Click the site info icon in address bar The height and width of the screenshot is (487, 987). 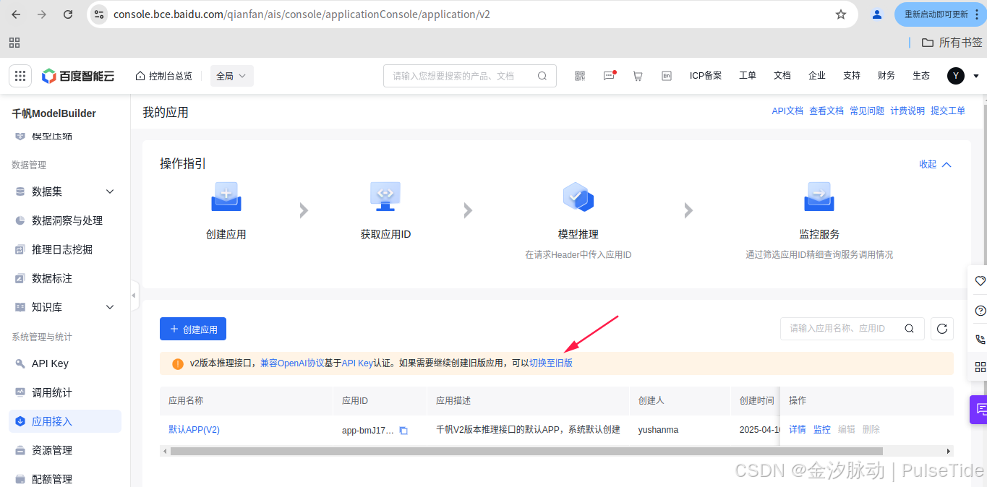[99, 14]
